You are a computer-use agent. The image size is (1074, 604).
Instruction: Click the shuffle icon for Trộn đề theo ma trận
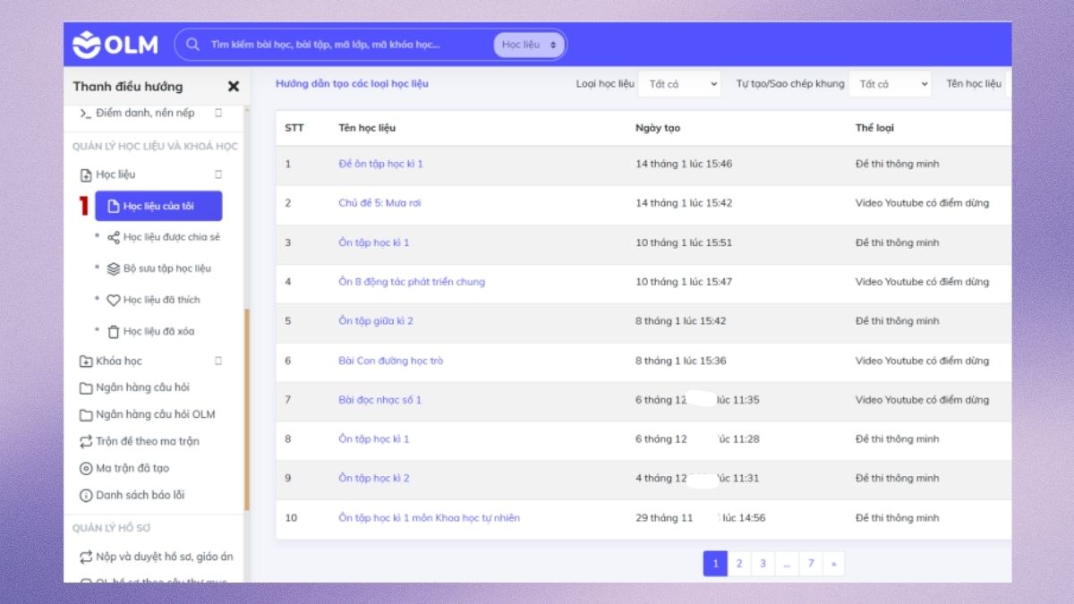(x=86, y=441)
